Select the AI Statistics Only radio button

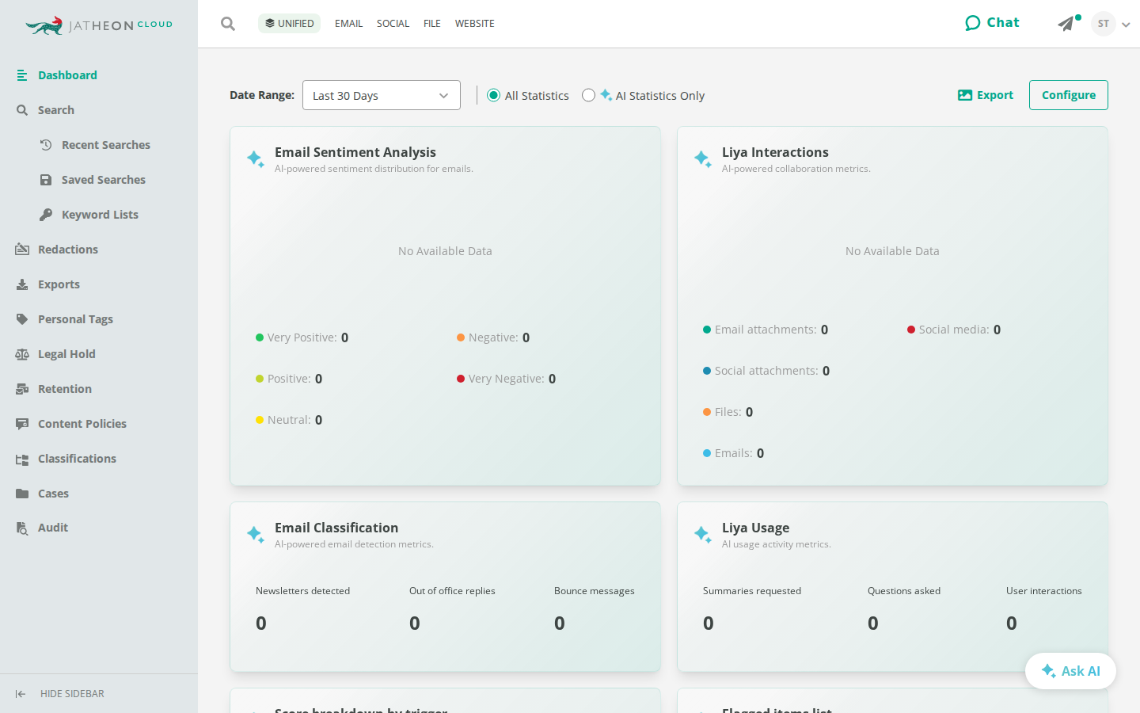(588, 95)
